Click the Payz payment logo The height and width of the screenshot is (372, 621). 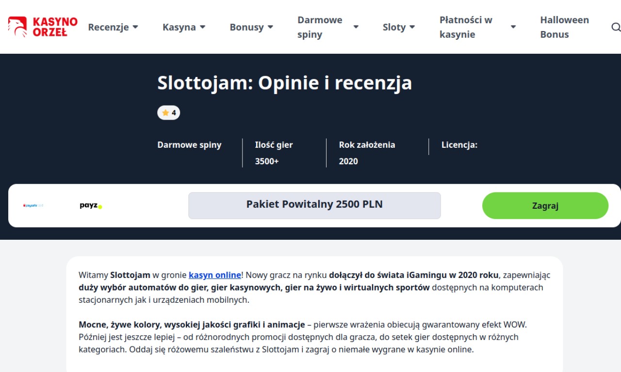tap(91, 206)
